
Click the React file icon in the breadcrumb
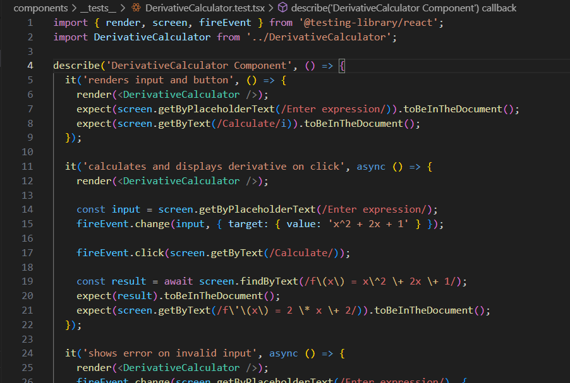pyautogui.click(x=136, y=8)
